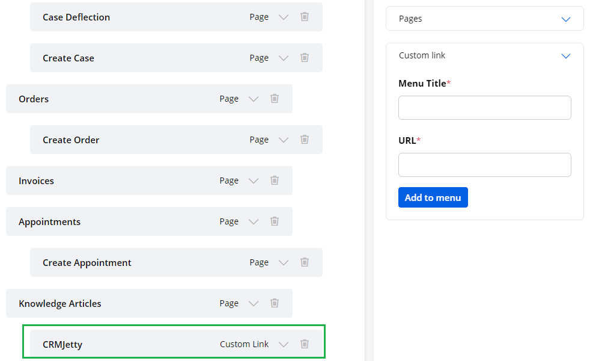This screenshot has width=590, height=361.
Task: Expand the Orders menu item chevron
Action: pos(254,99)
